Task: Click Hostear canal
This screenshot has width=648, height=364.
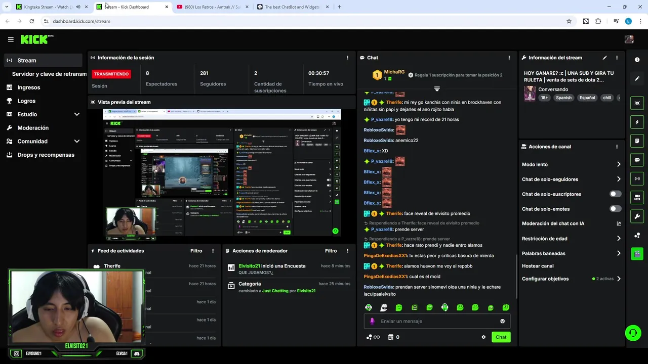Action: pos(538,266)
